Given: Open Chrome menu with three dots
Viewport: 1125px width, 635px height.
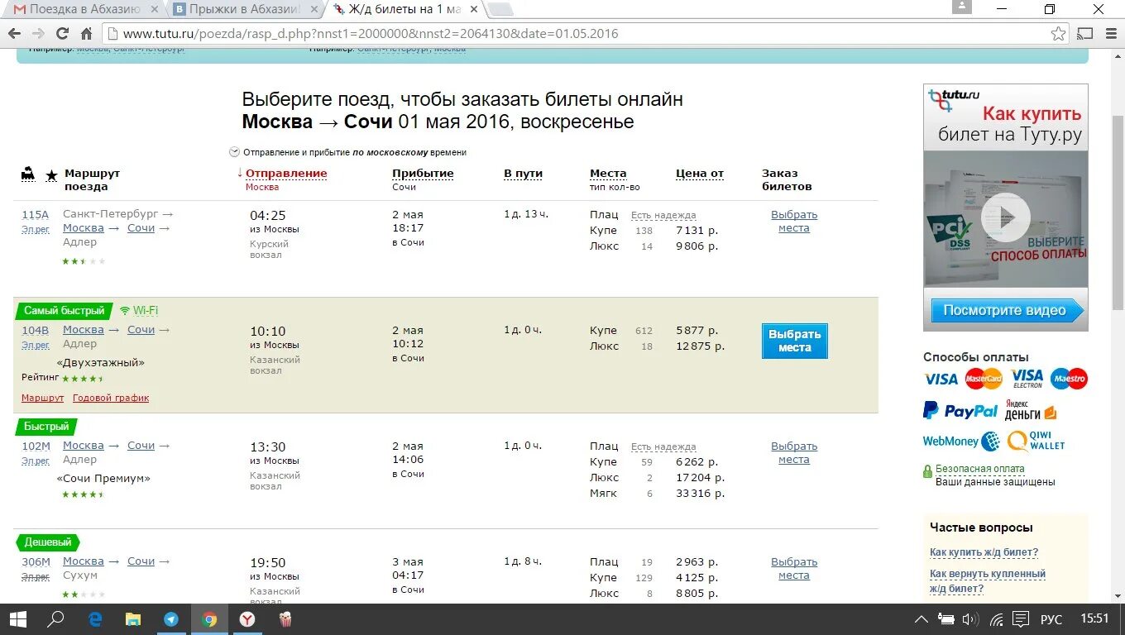Looking at the screenshot, I should [x=1109, y=34].
